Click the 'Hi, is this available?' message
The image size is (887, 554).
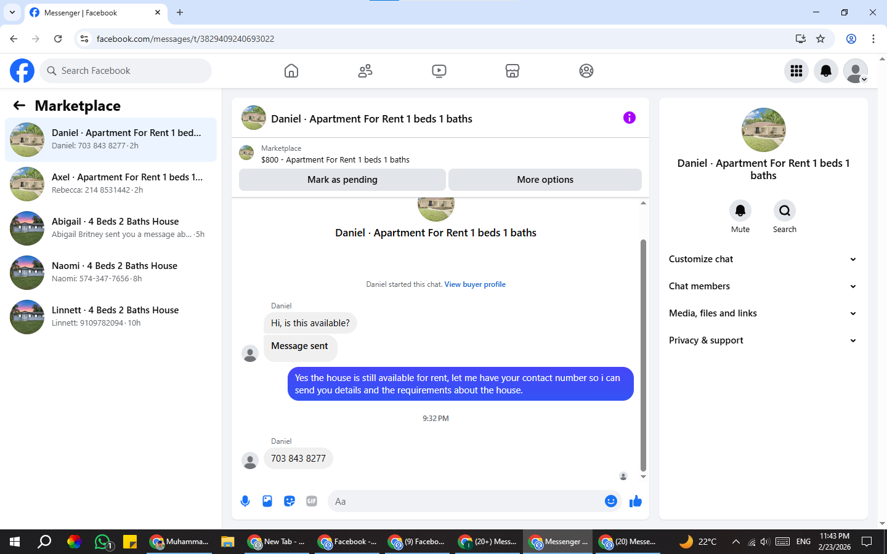(310, 323)
